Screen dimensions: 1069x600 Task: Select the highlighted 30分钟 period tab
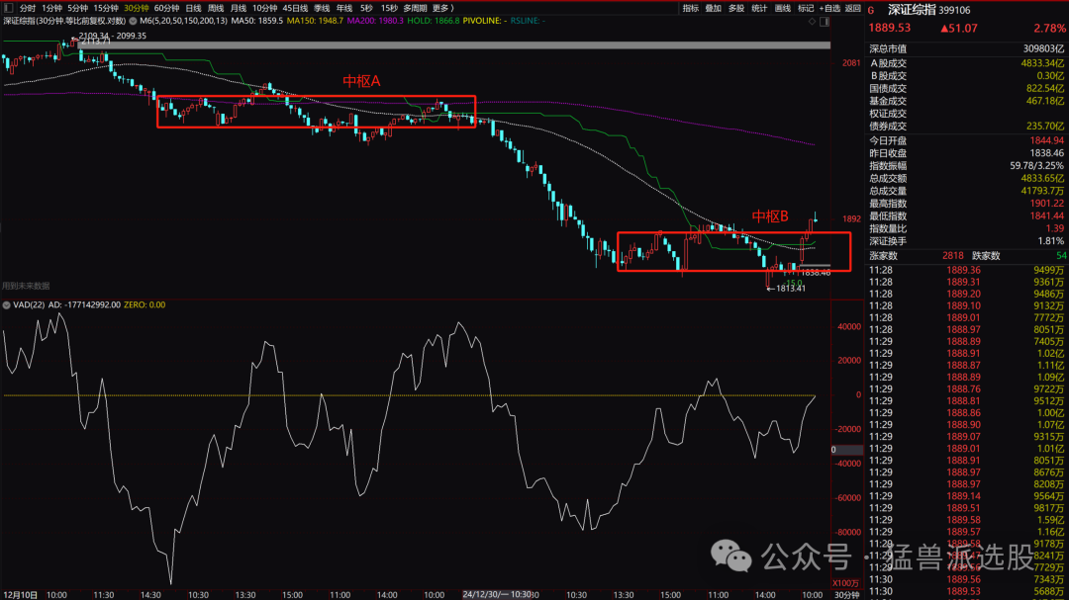(x=137, y=8)
